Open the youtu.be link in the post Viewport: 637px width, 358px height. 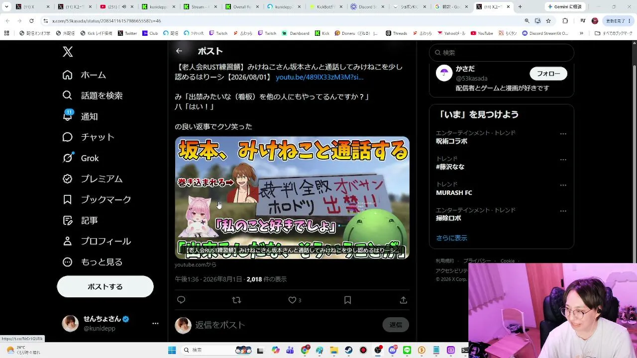[x=319, y=77]
